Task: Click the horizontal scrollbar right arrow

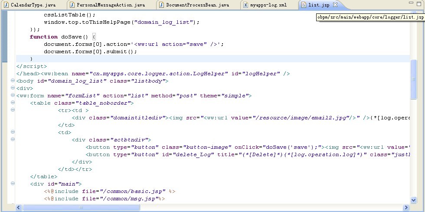Action: tap(406, 208)
